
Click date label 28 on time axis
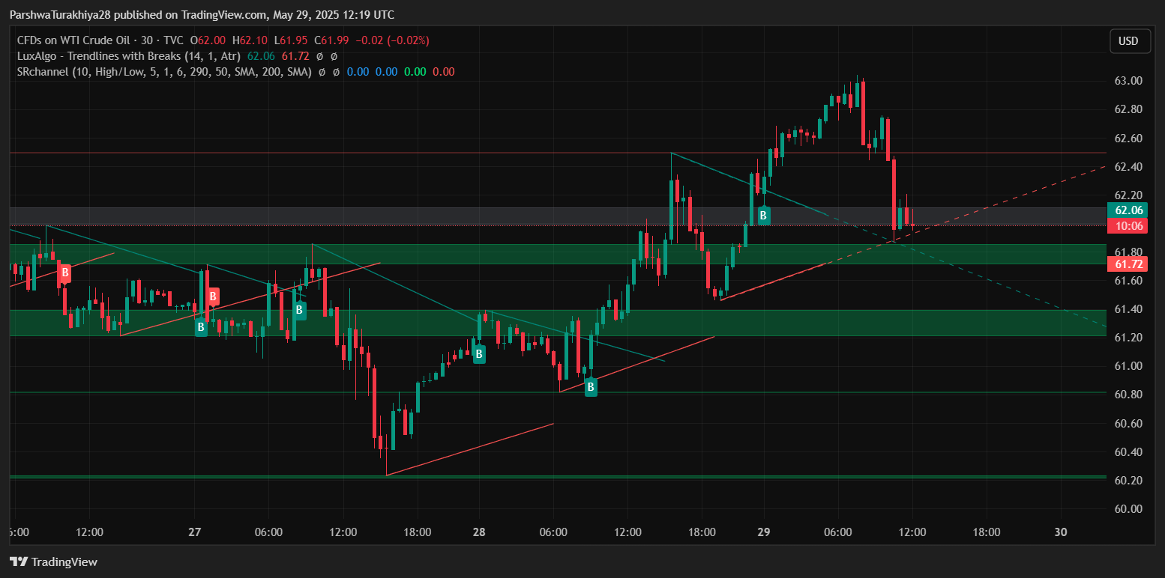tap(479, 532)
